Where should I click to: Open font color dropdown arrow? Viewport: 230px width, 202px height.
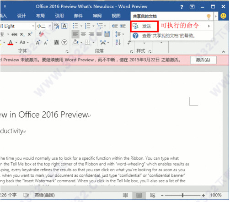point(16,42)
